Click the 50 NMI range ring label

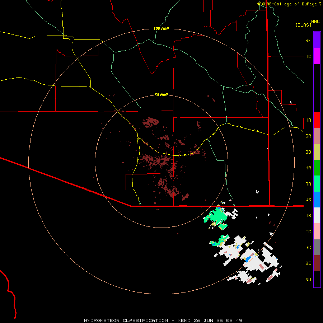[x=161, y=95]
